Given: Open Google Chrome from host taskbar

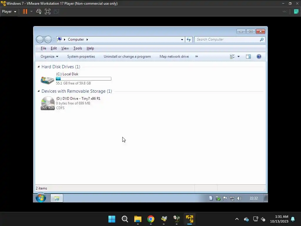Looking at the screenshot, I should 151,219.
